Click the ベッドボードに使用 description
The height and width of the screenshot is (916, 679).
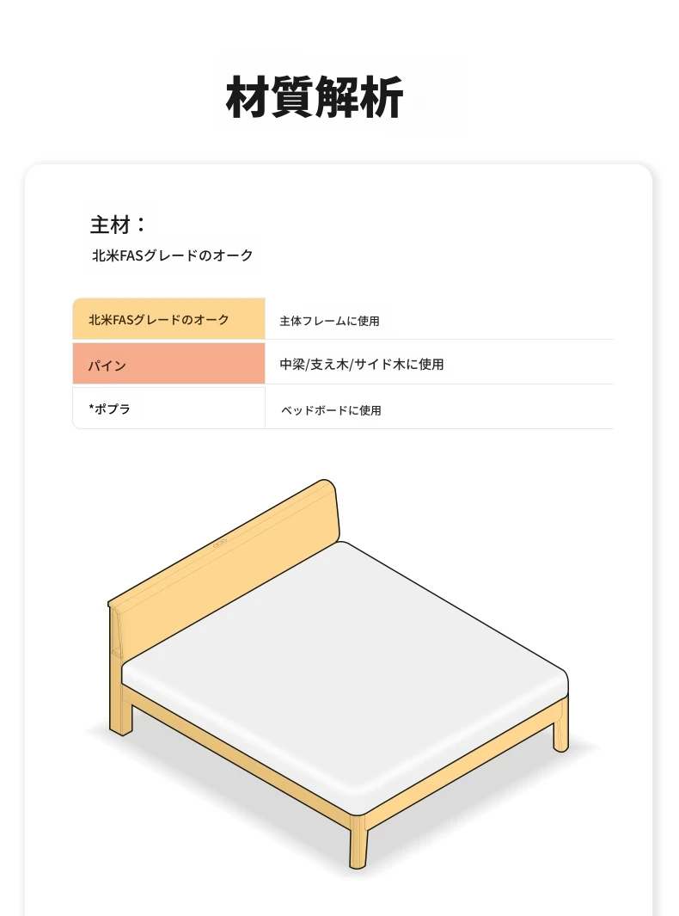(x=331, y=410)
